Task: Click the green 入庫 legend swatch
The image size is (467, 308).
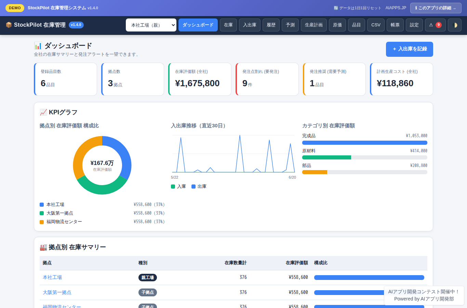Action: pyautogui.click(x=173, y=187)
